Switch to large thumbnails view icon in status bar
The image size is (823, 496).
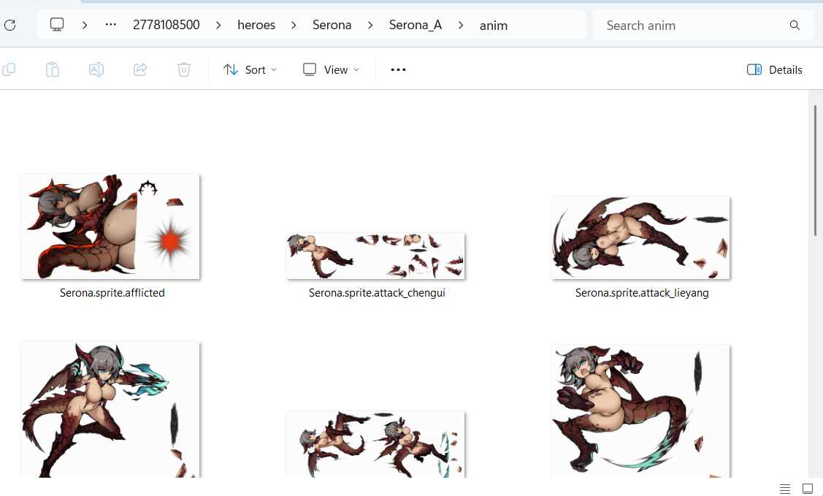808,489
